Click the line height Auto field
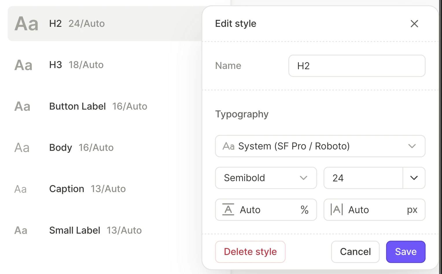442x274 pixels. coord(266,210)
